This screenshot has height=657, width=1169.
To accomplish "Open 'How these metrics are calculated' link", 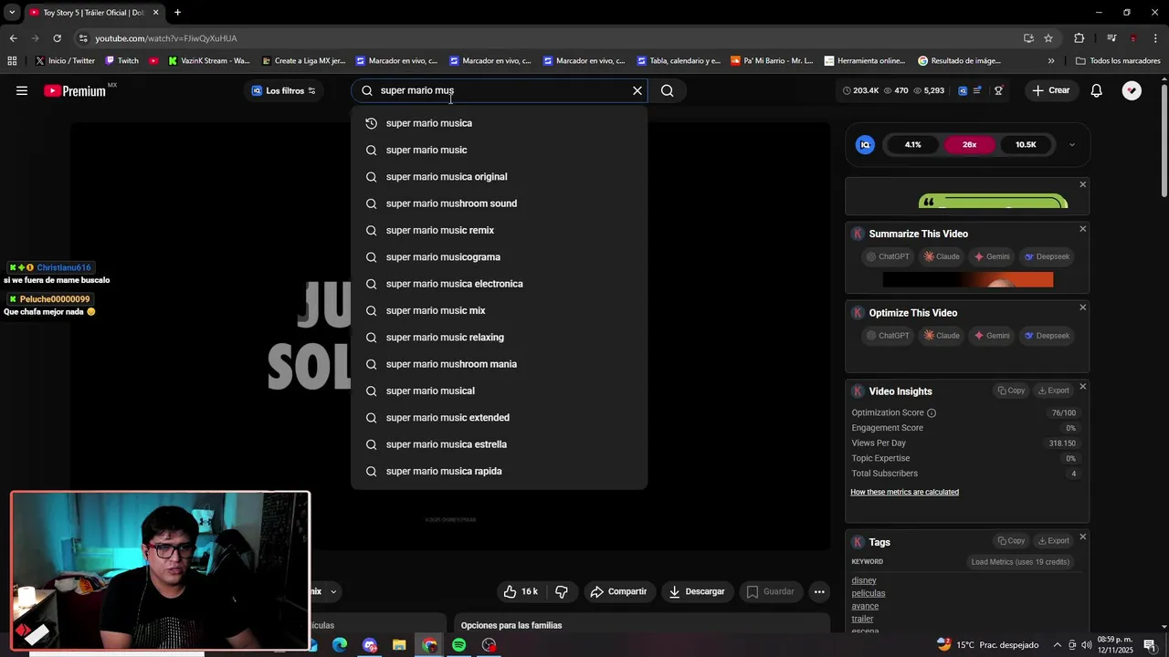I will [x=904, y=492].
